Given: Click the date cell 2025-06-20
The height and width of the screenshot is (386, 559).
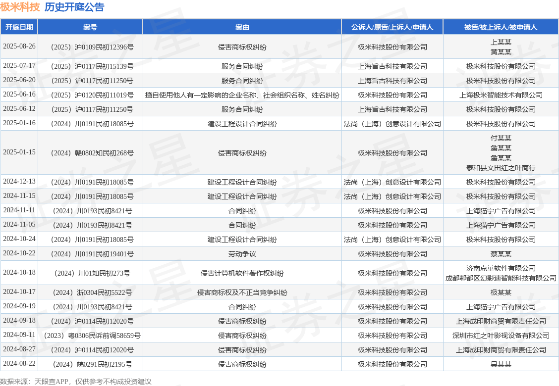Looking at the screenshot, I should coord(19,80).
